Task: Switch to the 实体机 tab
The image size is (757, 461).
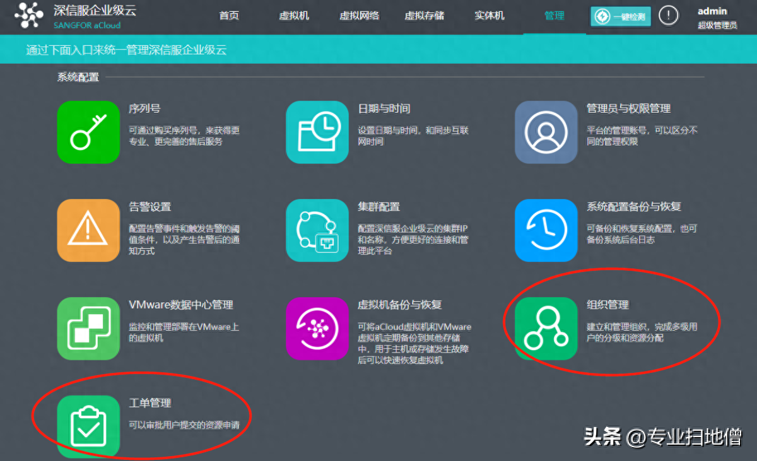Action: (490, 17)
